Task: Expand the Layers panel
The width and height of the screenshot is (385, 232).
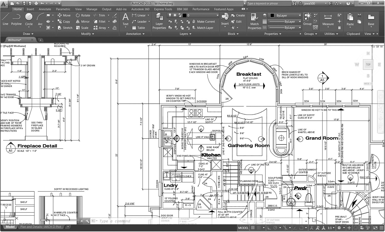Action: click(x=185, y=34)
